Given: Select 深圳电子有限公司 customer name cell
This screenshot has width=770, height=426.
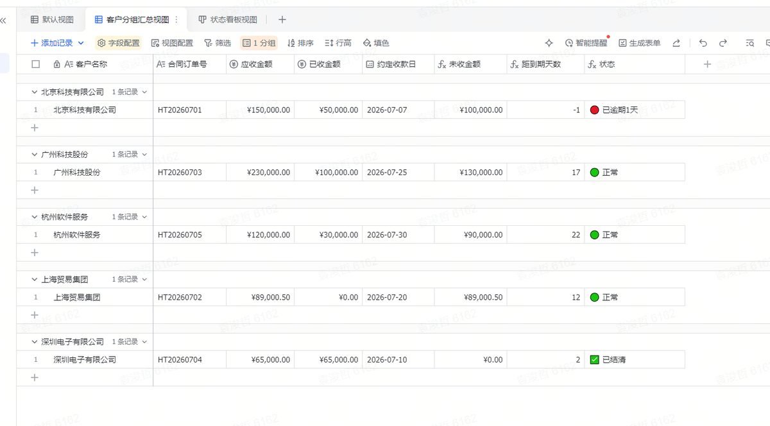Looking at the screenshot, I should pos(98,359).
